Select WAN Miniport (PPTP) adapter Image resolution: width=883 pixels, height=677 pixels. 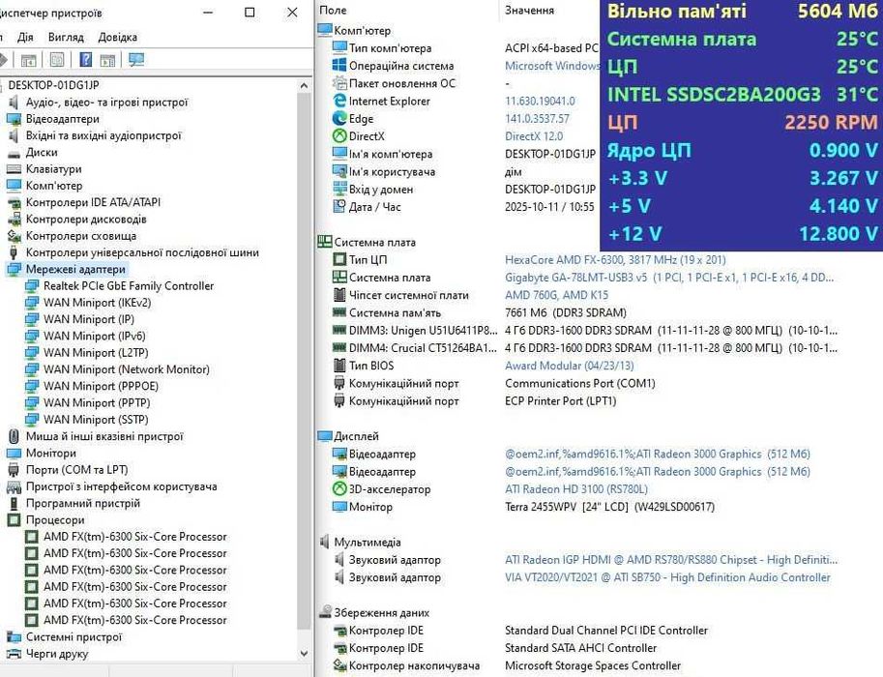click(x=97, y=402)
